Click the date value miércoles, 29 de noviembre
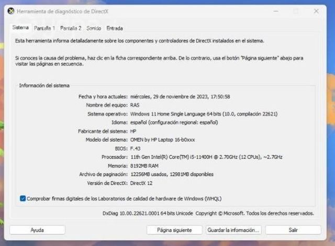 (180, 97)
